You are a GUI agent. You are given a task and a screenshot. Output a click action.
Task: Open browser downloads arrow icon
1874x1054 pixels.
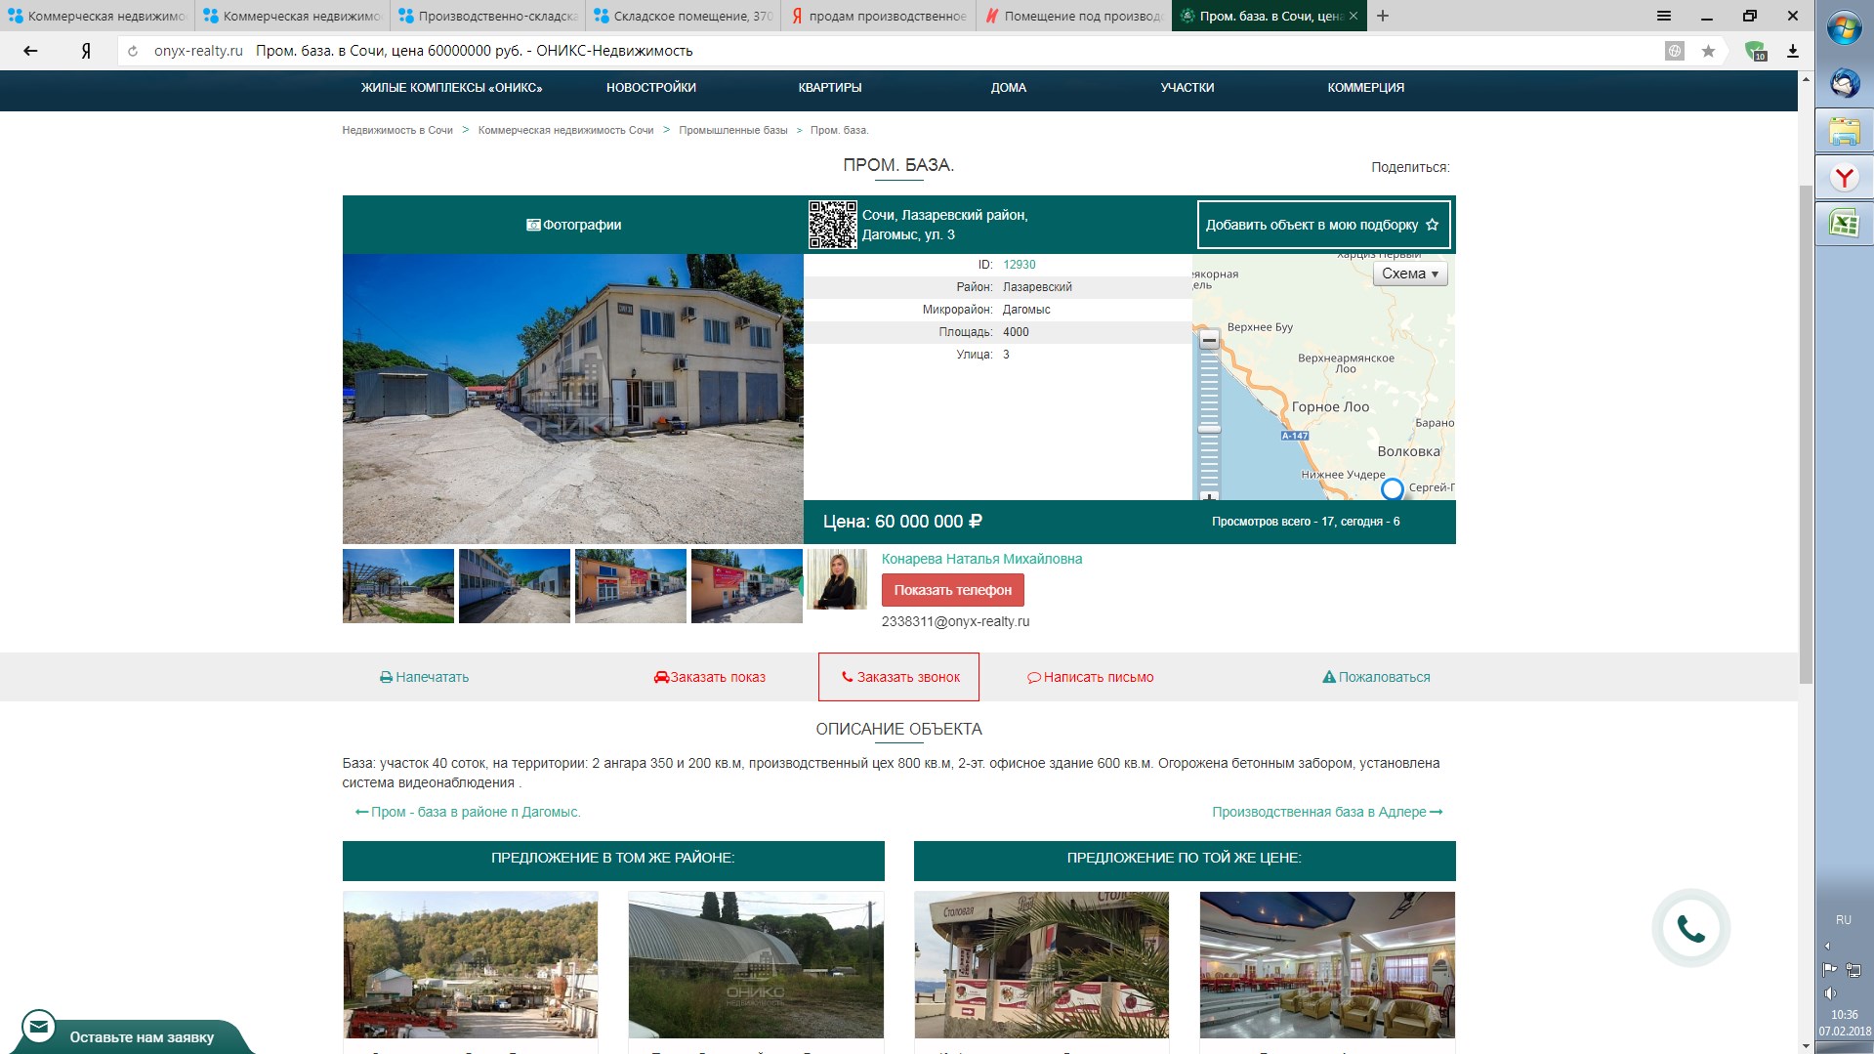tap(1793, 51)
